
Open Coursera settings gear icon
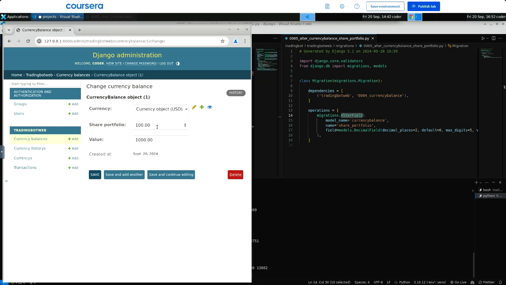click(x=342, y=6)
